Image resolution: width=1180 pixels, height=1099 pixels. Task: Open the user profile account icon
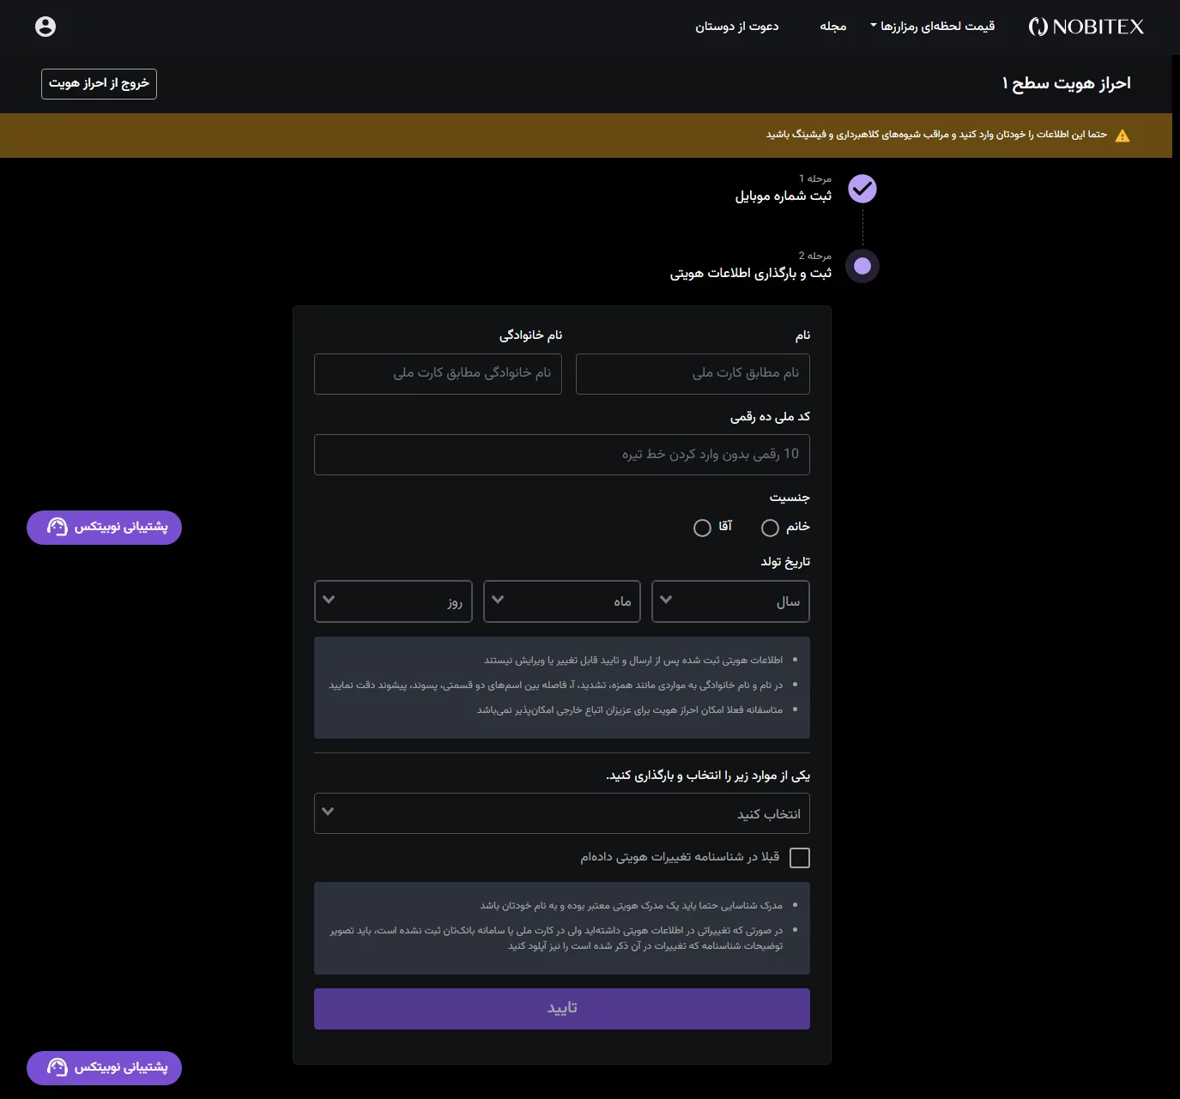(45, 27)
